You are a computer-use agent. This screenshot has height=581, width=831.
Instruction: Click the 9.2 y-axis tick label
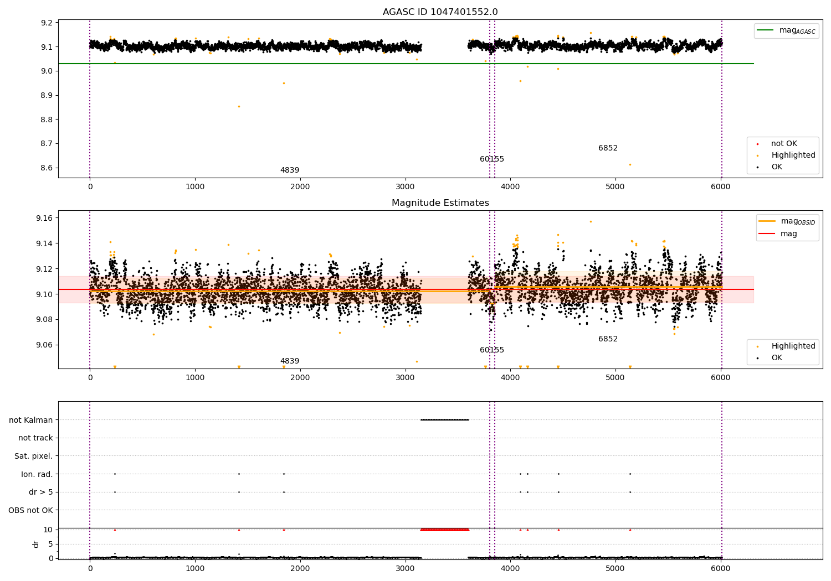click(x=47, y=23)
